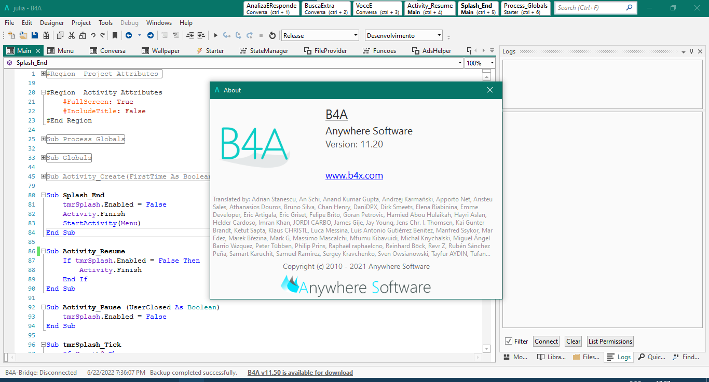This screenshot has height=382, width=709.
Task: Click the Block Uncomment toolbar icon
Action: [x=176, y=35]
